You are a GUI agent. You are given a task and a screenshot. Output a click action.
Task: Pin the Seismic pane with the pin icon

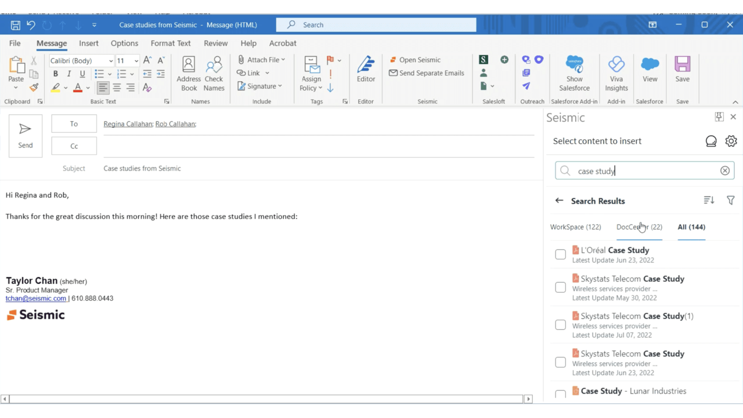(x=719, y=117)
